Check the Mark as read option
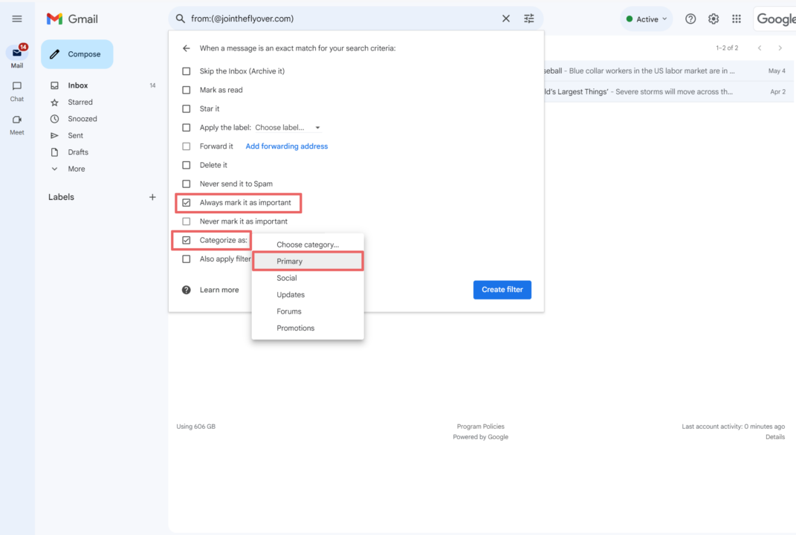The height and width of the screenshot is (535, 796). [x=187, y=90]
